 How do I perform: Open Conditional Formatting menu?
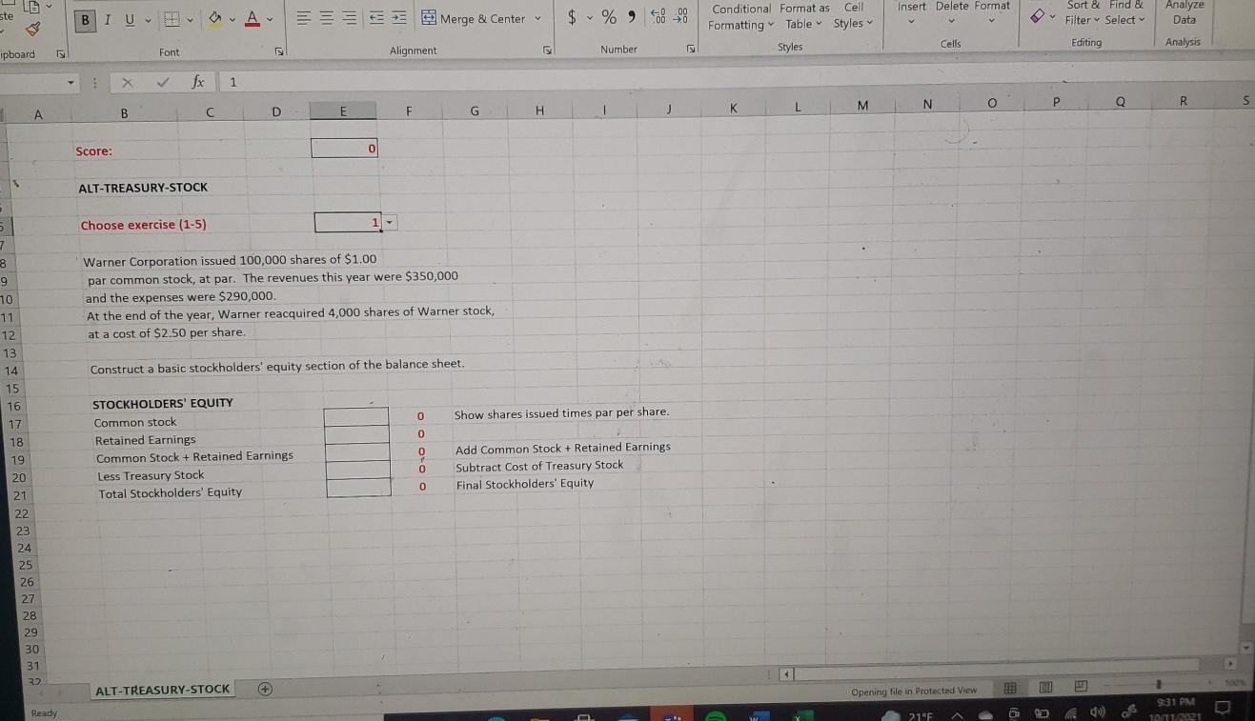[x=742, y=16]
